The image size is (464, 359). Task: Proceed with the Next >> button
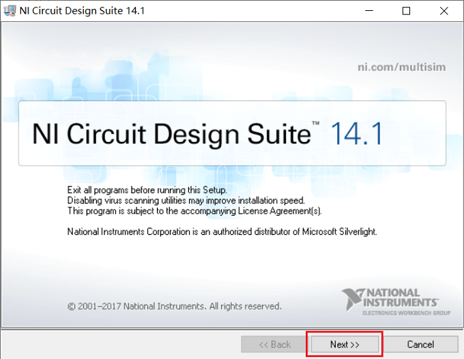pyautogui.click(x=345, y=344)
